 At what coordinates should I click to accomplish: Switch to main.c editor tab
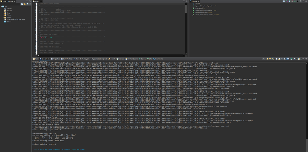pos(37,1)
